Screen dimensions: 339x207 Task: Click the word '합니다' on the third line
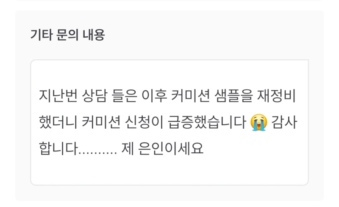(58, 149)
